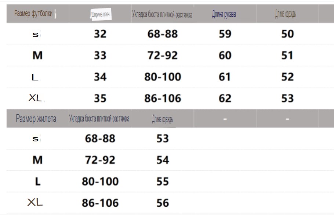Click sleeve length value 60
Image resolution: width=334 pixels, height=224 pixels.
click(x=225, y=55)
